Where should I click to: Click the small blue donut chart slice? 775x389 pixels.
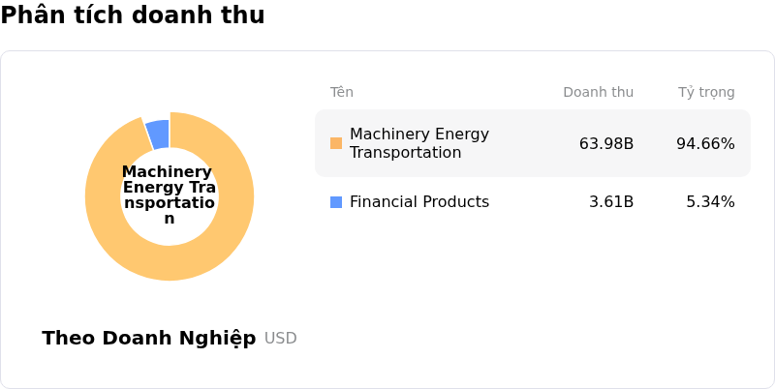pyautogui.click(x=158, y=134)
